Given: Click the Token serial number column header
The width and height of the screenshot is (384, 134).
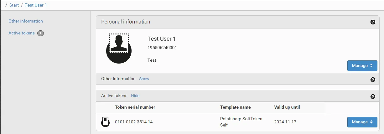Looking at the screenshot, I should [x=135, y=107].
